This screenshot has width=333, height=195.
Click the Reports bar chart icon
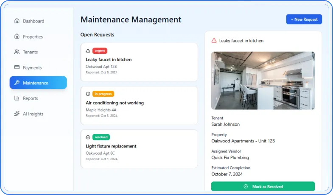[x=17, y=98]
